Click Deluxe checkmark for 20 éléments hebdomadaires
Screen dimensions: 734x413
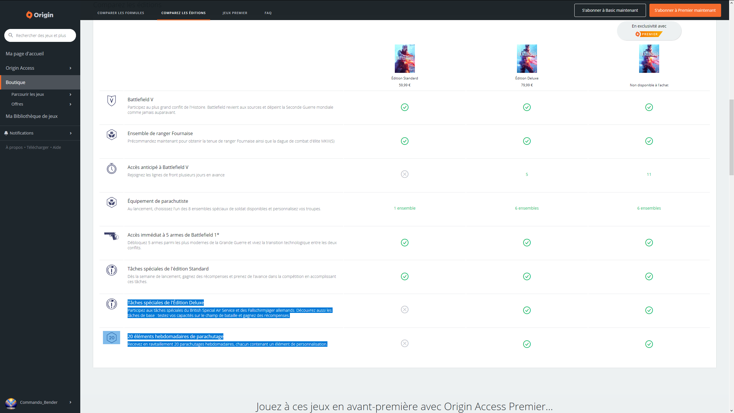pos(527,344)
